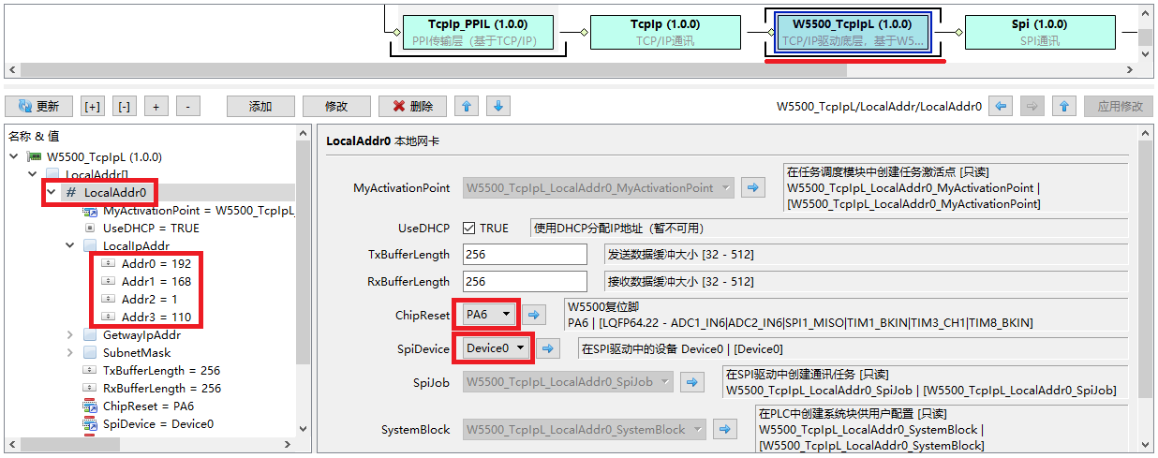This screenshot has width=1158, height=458.
Task: Jump to SpiDevice reference arrow icon
Action: 548,348
